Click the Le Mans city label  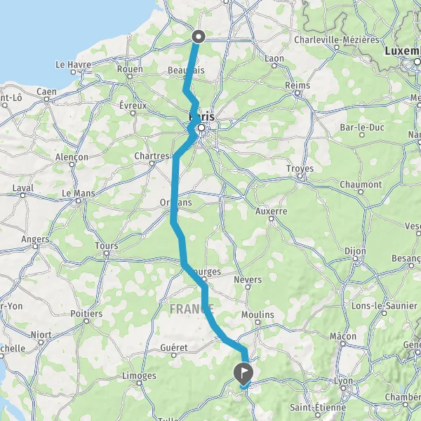point(79,194)
